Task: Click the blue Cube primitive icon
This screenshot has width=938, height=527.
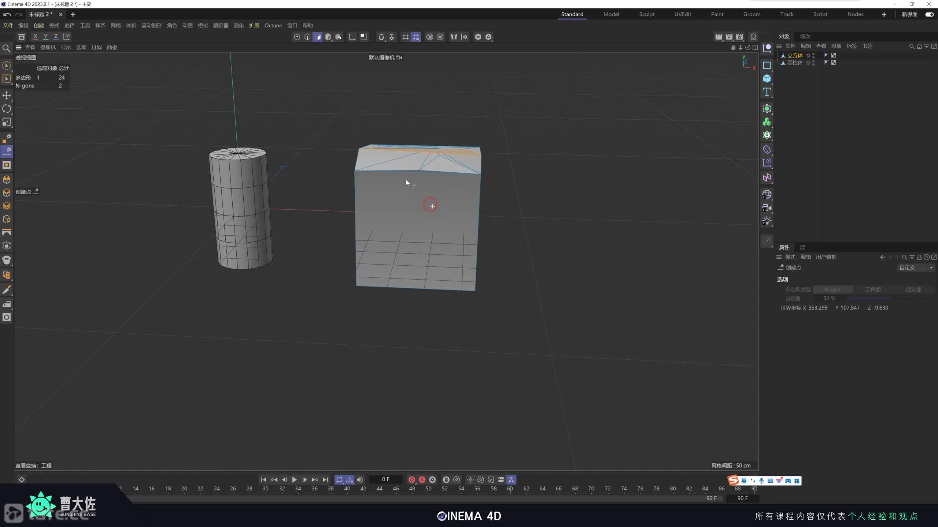Action: (767, 79)
